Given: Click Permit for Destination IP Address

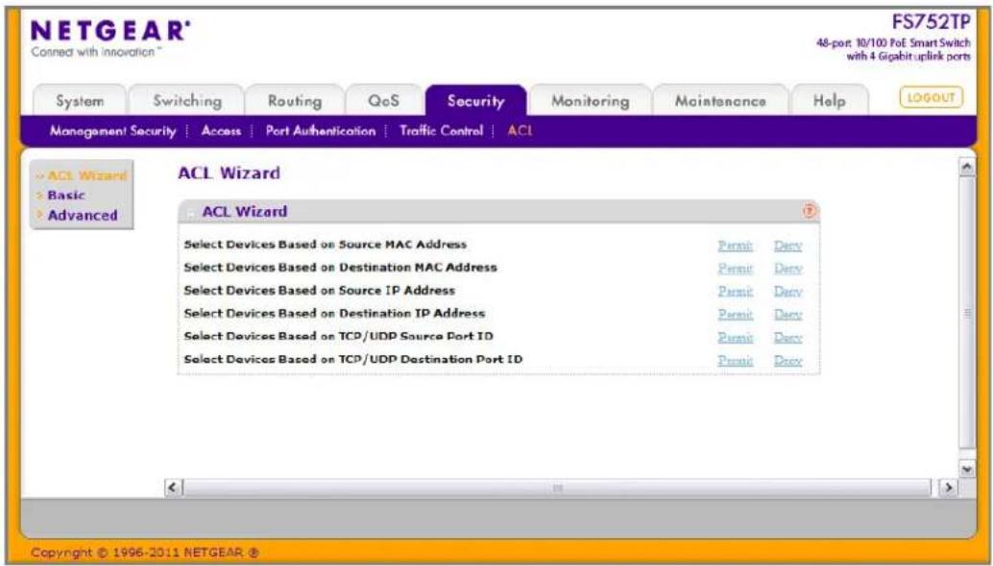Looking at the screenshot, I should click(736, 315).
